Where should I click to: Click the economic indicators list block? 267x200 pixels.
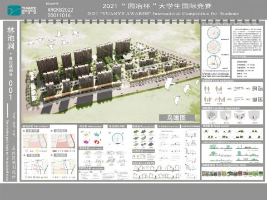pos(246,69)
